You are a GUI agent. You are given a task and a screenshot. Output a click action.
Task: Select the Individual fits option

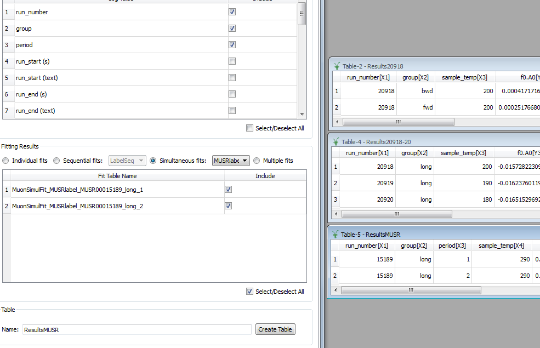(x=5, y=160)
